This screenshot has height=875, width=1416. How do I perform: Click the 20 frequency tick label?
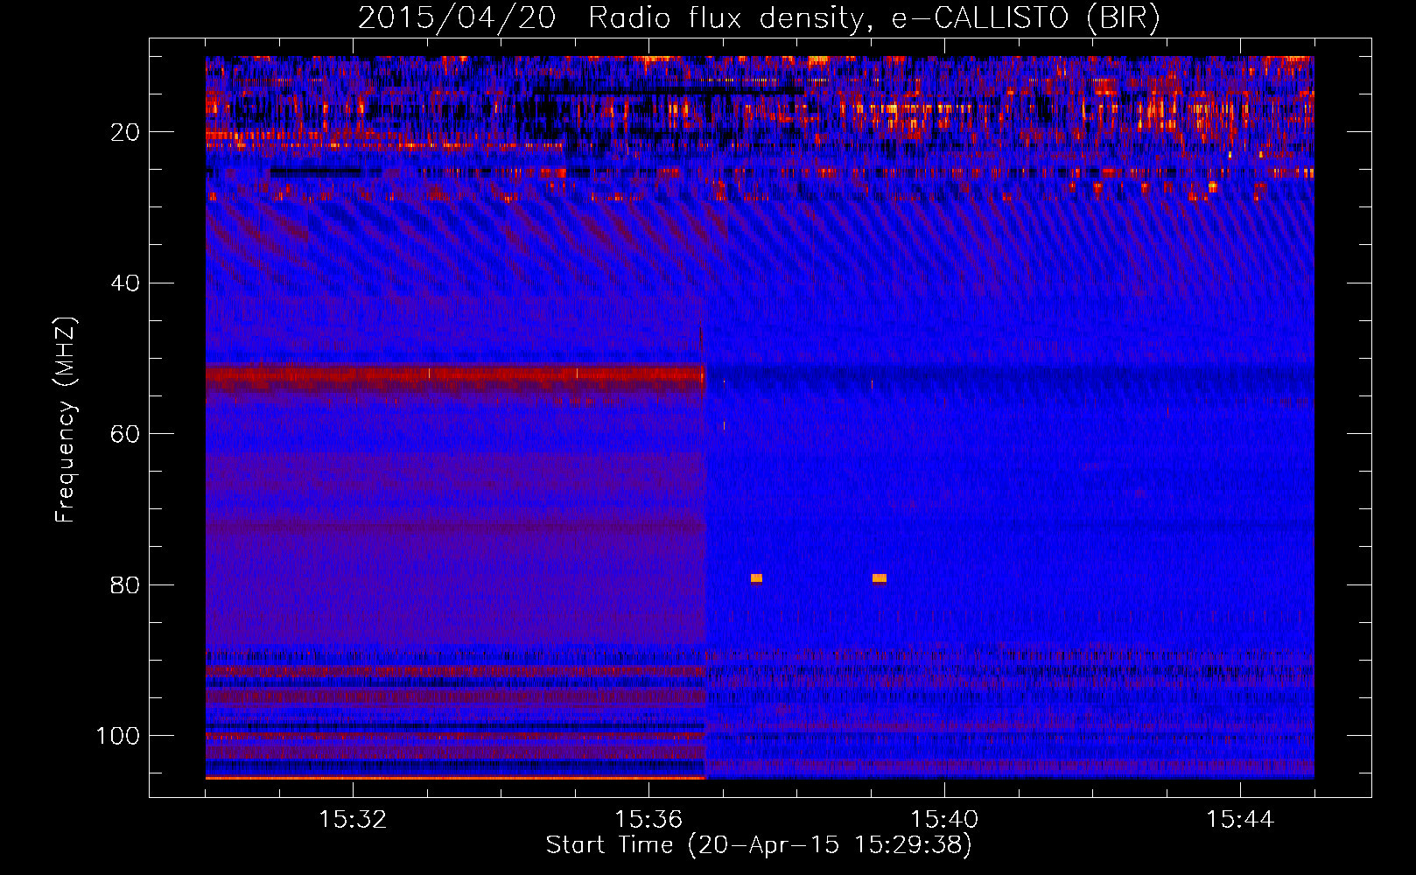(125, 132)
